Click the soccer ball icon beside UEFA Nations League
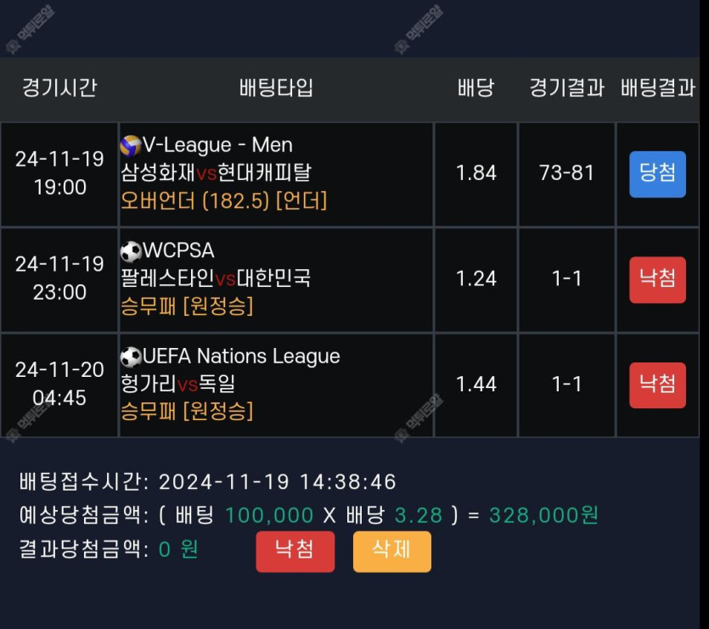This screenshot has width=709, height=629. (x=131, y=357)
